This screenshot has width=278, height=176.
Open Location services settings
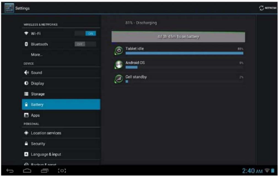click(x=61, y=133)
